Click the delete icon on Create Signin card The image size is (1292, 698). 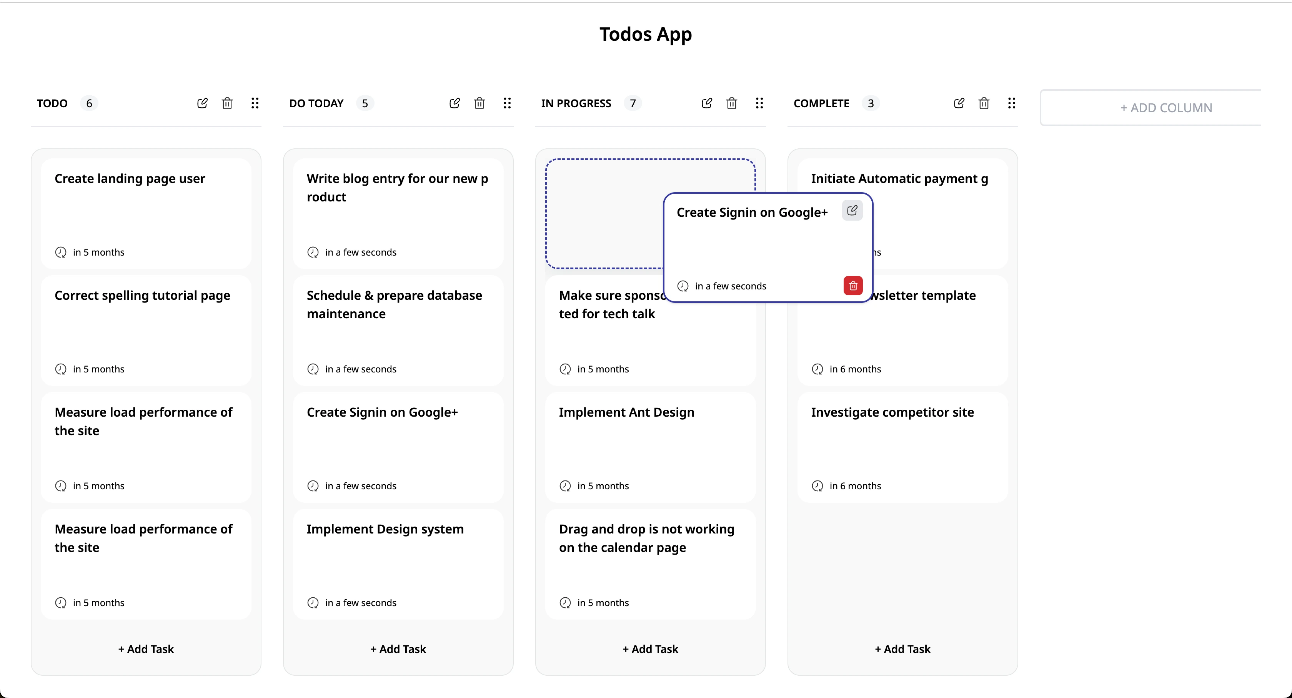(853, 286)
